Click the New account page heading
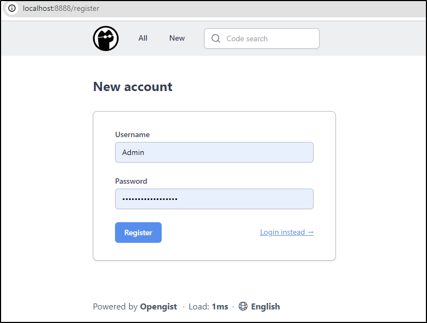427x323 pixels. coord(132,87)
